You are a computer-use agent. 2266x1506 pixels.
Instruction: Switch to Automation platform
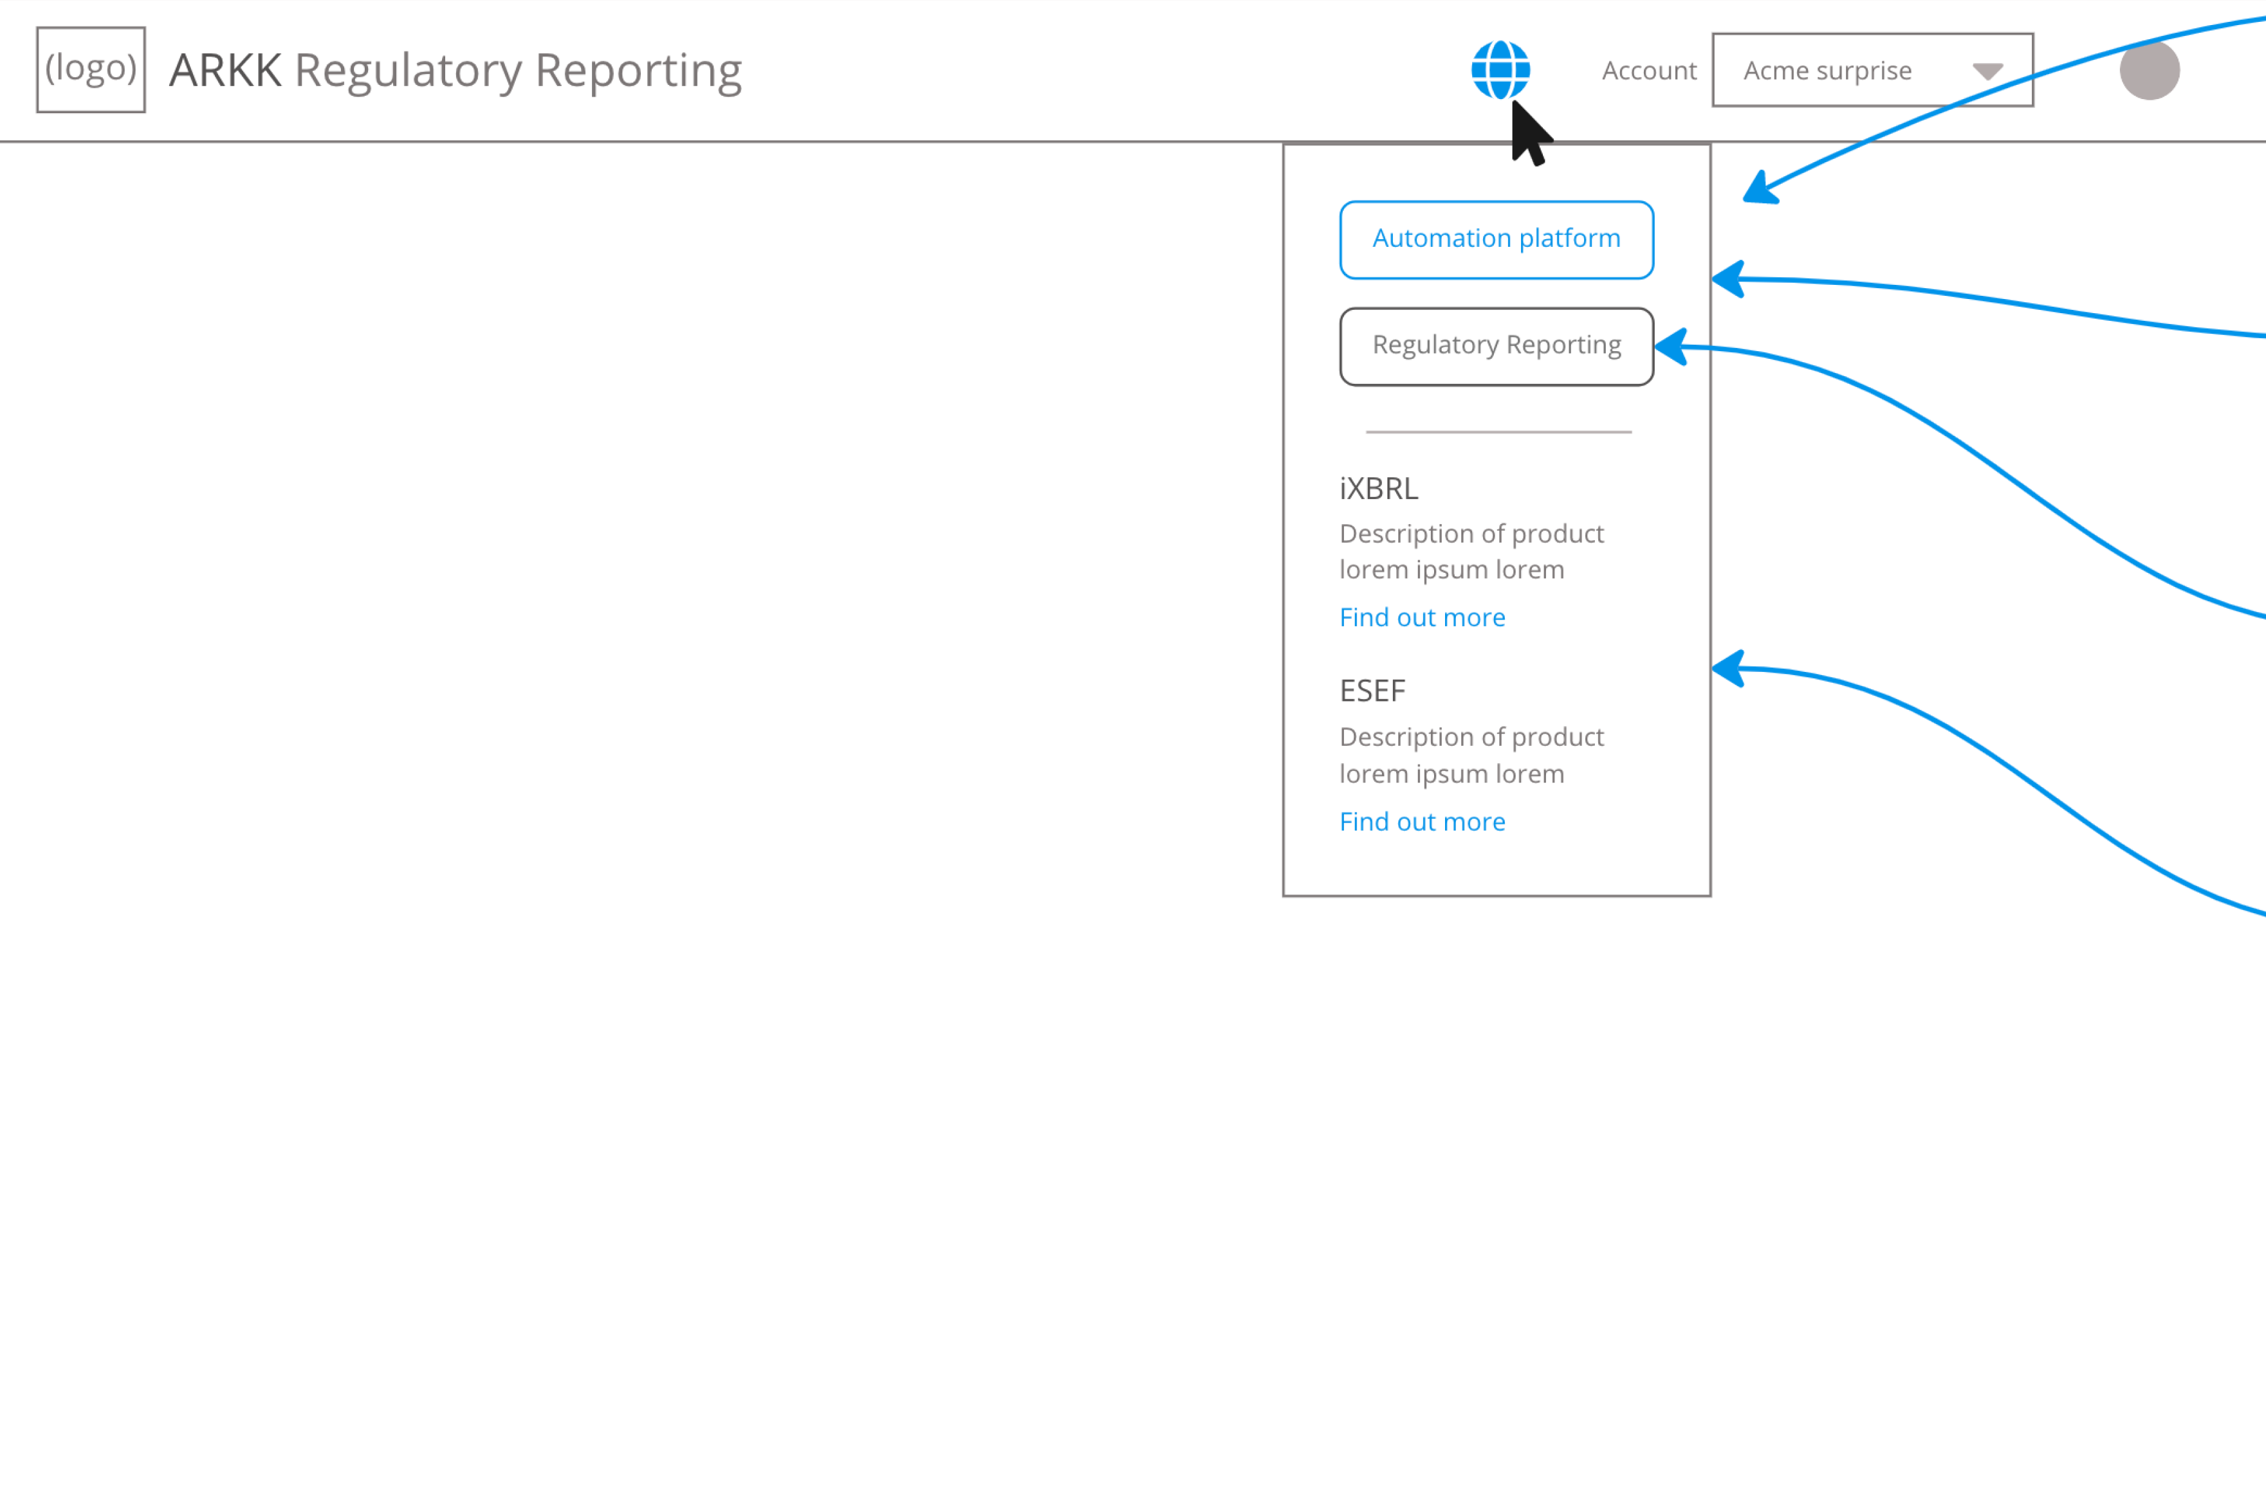[x=1497, y=239]
